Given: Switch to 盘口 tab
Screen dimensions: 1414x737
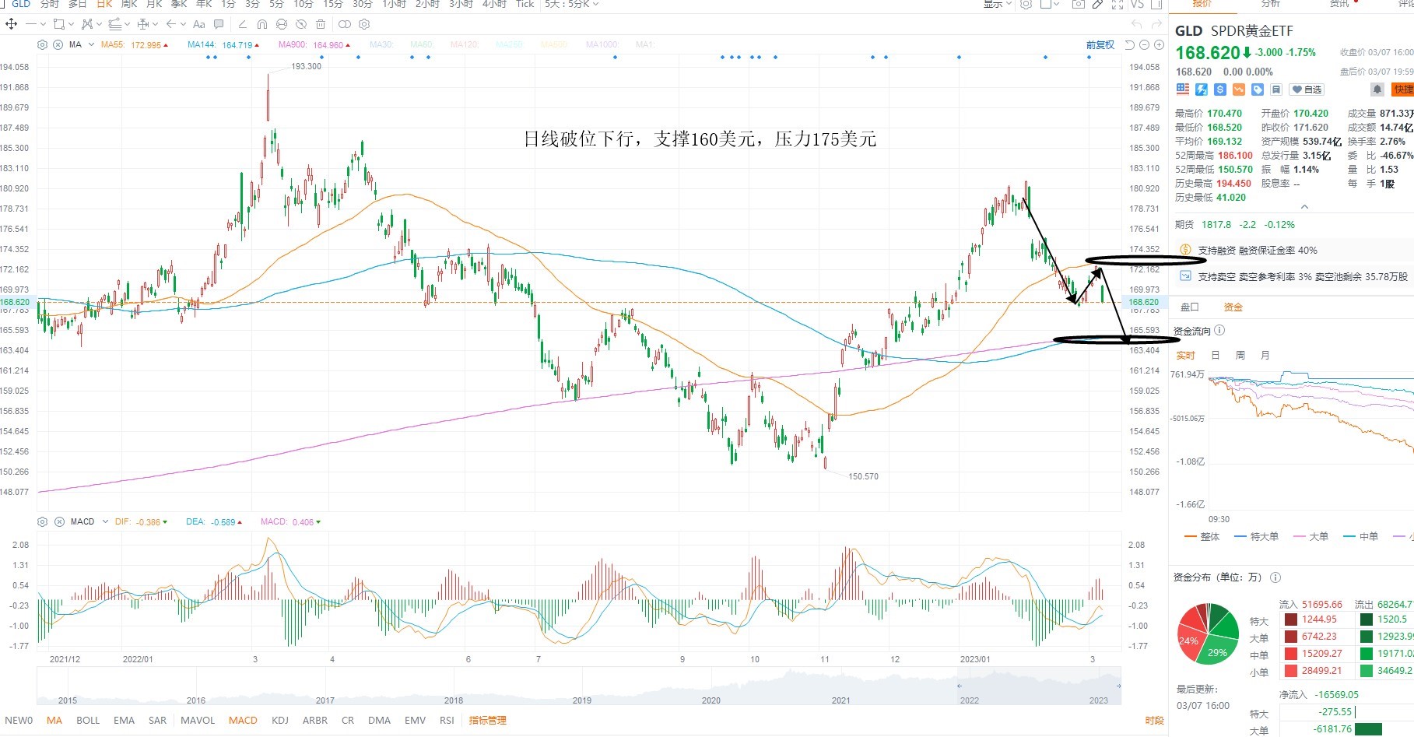Looking at the screenshot, I should coord(1190,307).
